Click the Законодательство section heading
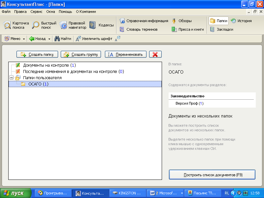Viewport: 264px width, 198px height. point(187,96)
